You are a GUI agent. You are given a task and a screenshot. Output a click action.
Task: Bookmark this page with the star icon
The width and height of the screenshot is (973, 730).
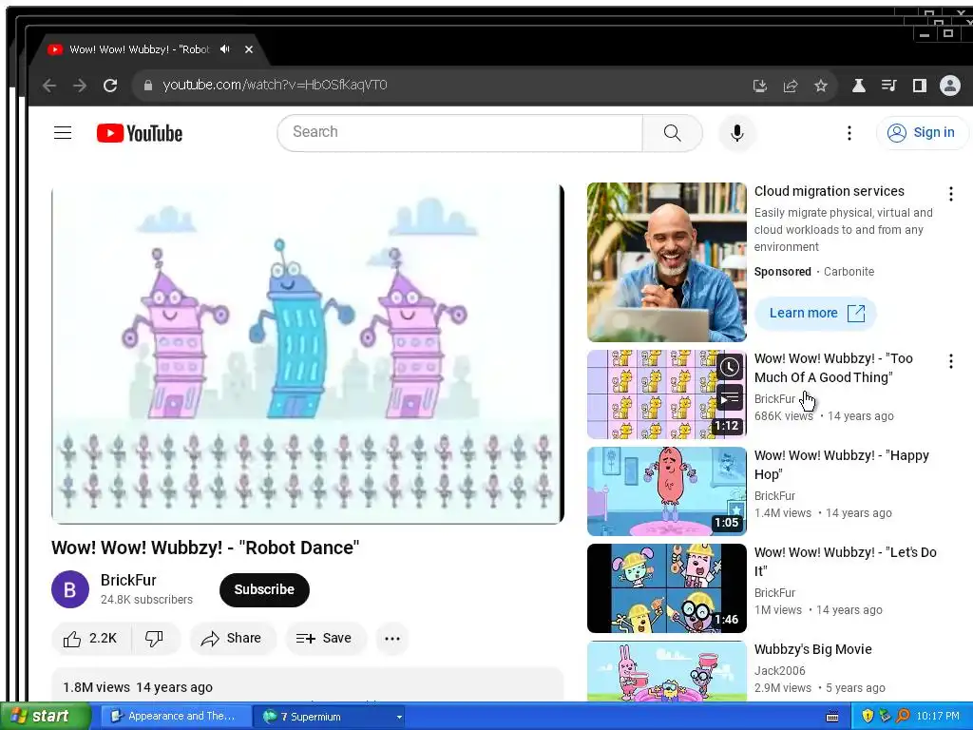coord(821,86)
